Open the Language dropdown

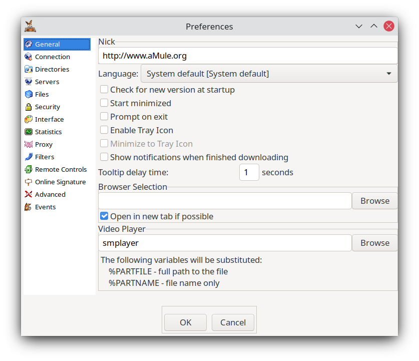tap(269, 74)
